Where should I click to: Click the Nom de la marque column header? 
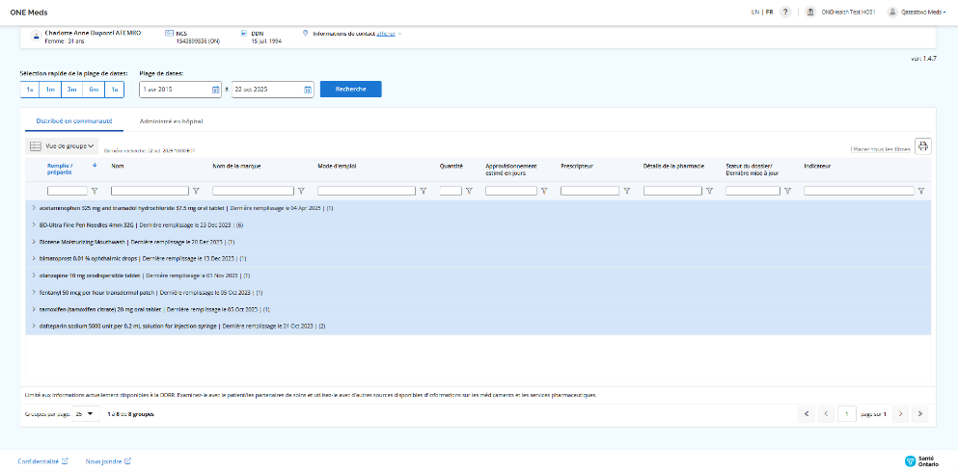pos(236,166)
